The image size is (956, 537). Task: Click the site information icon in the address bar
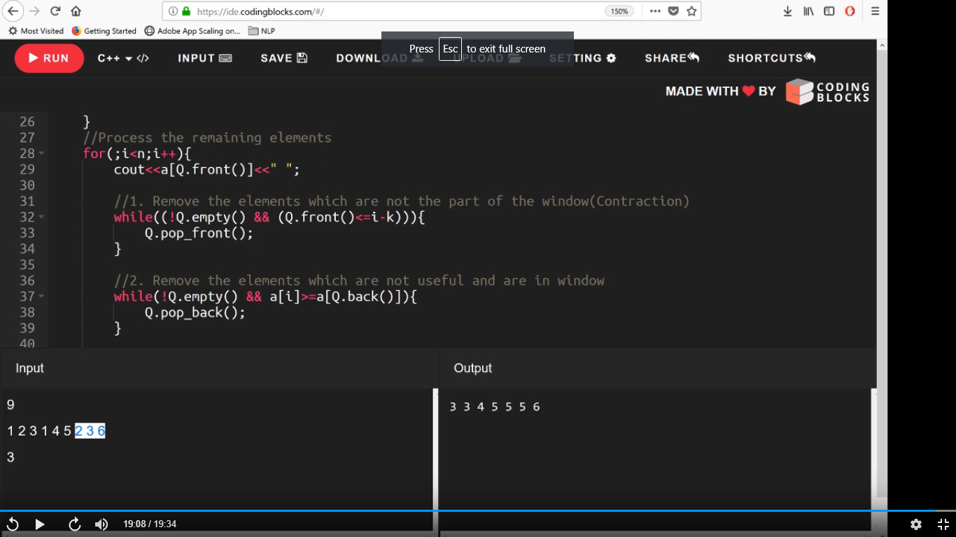pyautogui.click(x=173, y=11)
